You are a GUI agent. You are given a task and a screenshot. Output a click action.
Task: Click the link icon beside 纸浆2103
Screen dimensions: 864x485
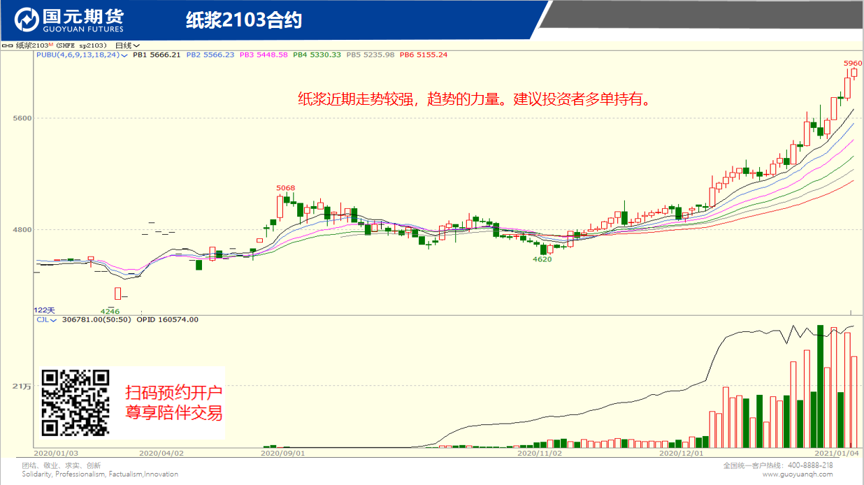click(x=8, y=45)
